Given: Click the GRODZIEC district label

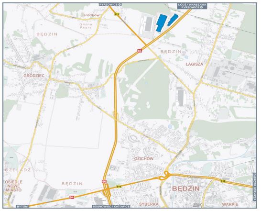Looking at the screenshot, I should 34,76.
